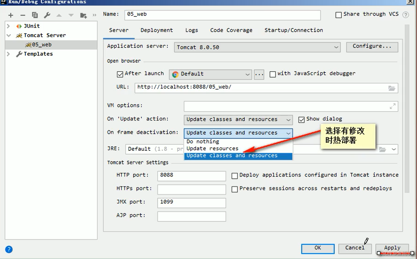Focus HTTP port field

click(x=191, y=176)
